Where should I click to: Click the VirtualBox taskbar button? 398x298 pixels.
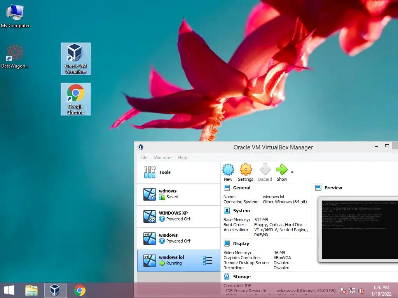click(x=55, y=290)
